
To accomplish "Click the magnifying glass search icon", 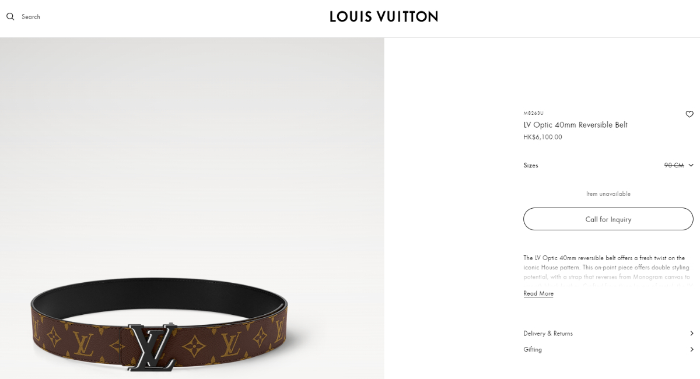I will pos(10,16).
